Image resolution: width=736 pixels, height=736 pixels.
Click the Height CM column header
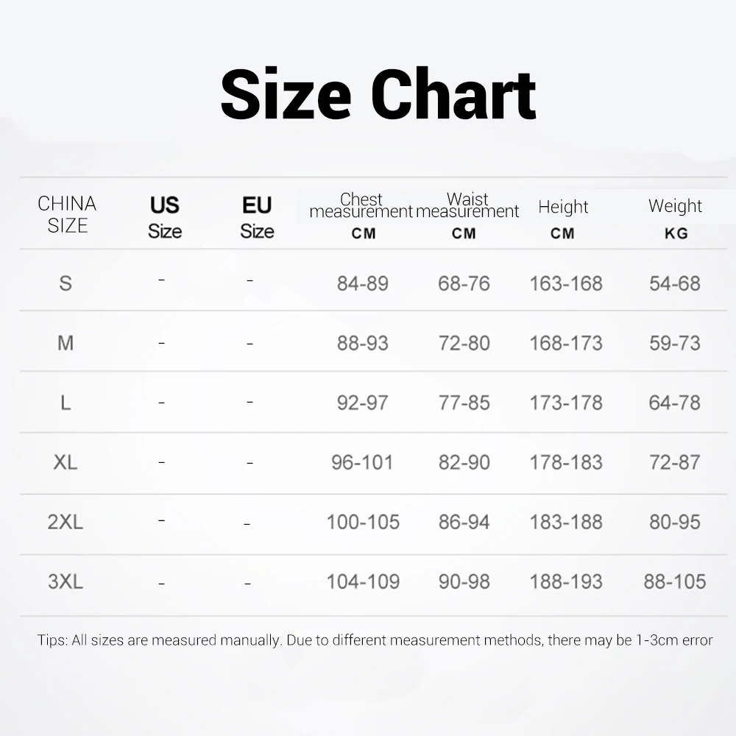tap(563, 218)
